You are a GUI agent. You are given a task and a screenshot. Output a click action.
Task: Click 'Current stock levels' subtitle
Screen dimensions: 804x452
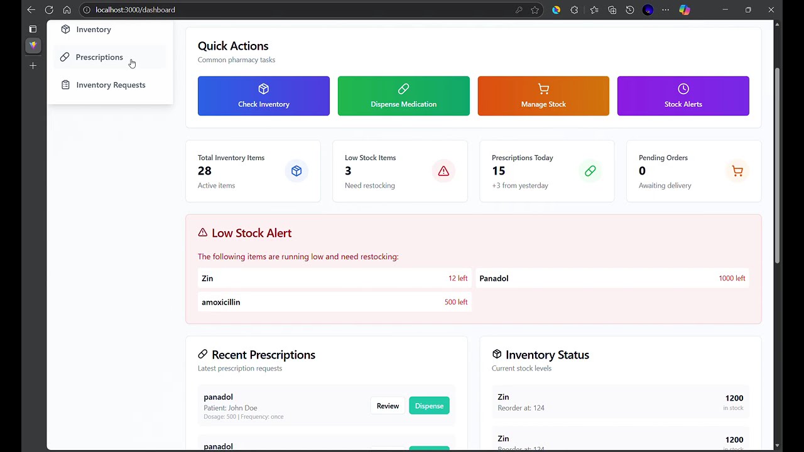pos(521,369)
